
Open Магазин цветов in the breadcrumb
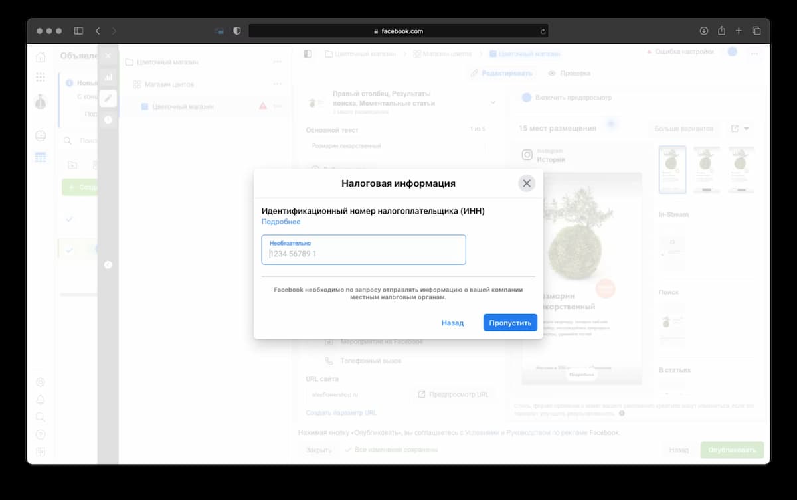tap(444, 54)
